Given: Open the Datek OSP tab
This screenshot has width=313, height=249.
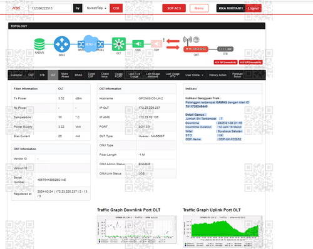Looking at the screenshot, I should [91, 75].
